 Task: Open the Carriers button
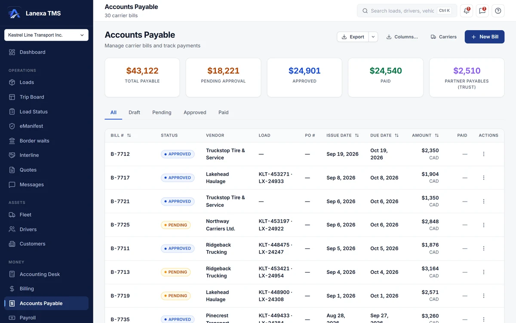(444, 37)
